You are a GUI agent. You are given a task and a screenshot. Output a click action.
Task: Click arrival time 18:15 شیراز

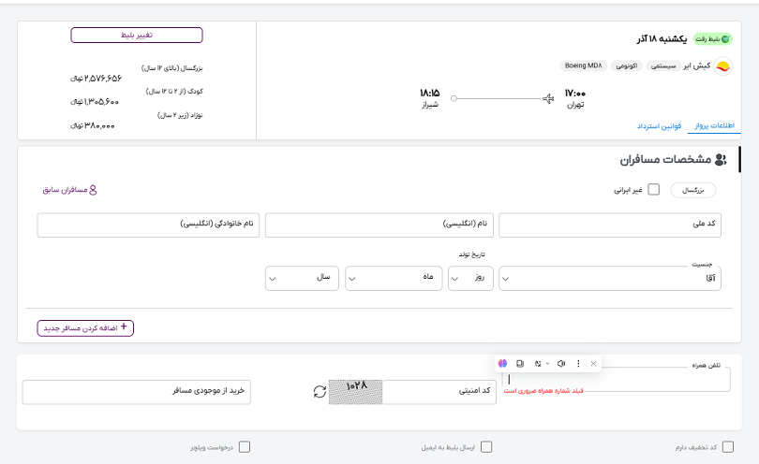429,98
